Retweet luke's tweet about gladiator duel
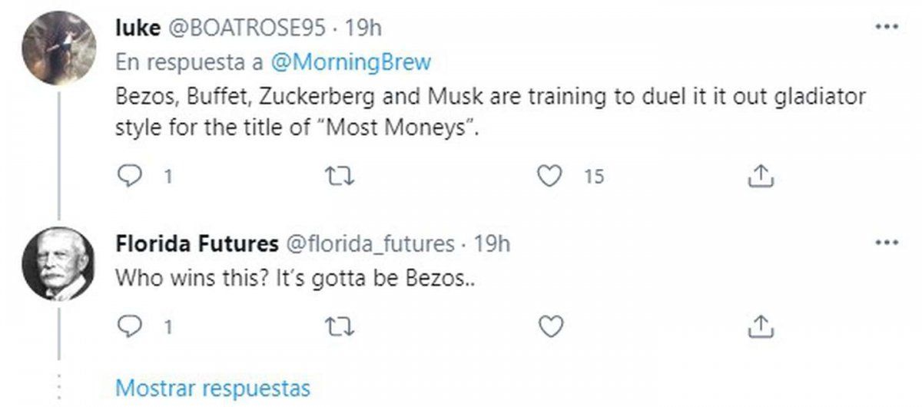The image size is (922, 407). (x=338, y=177)
